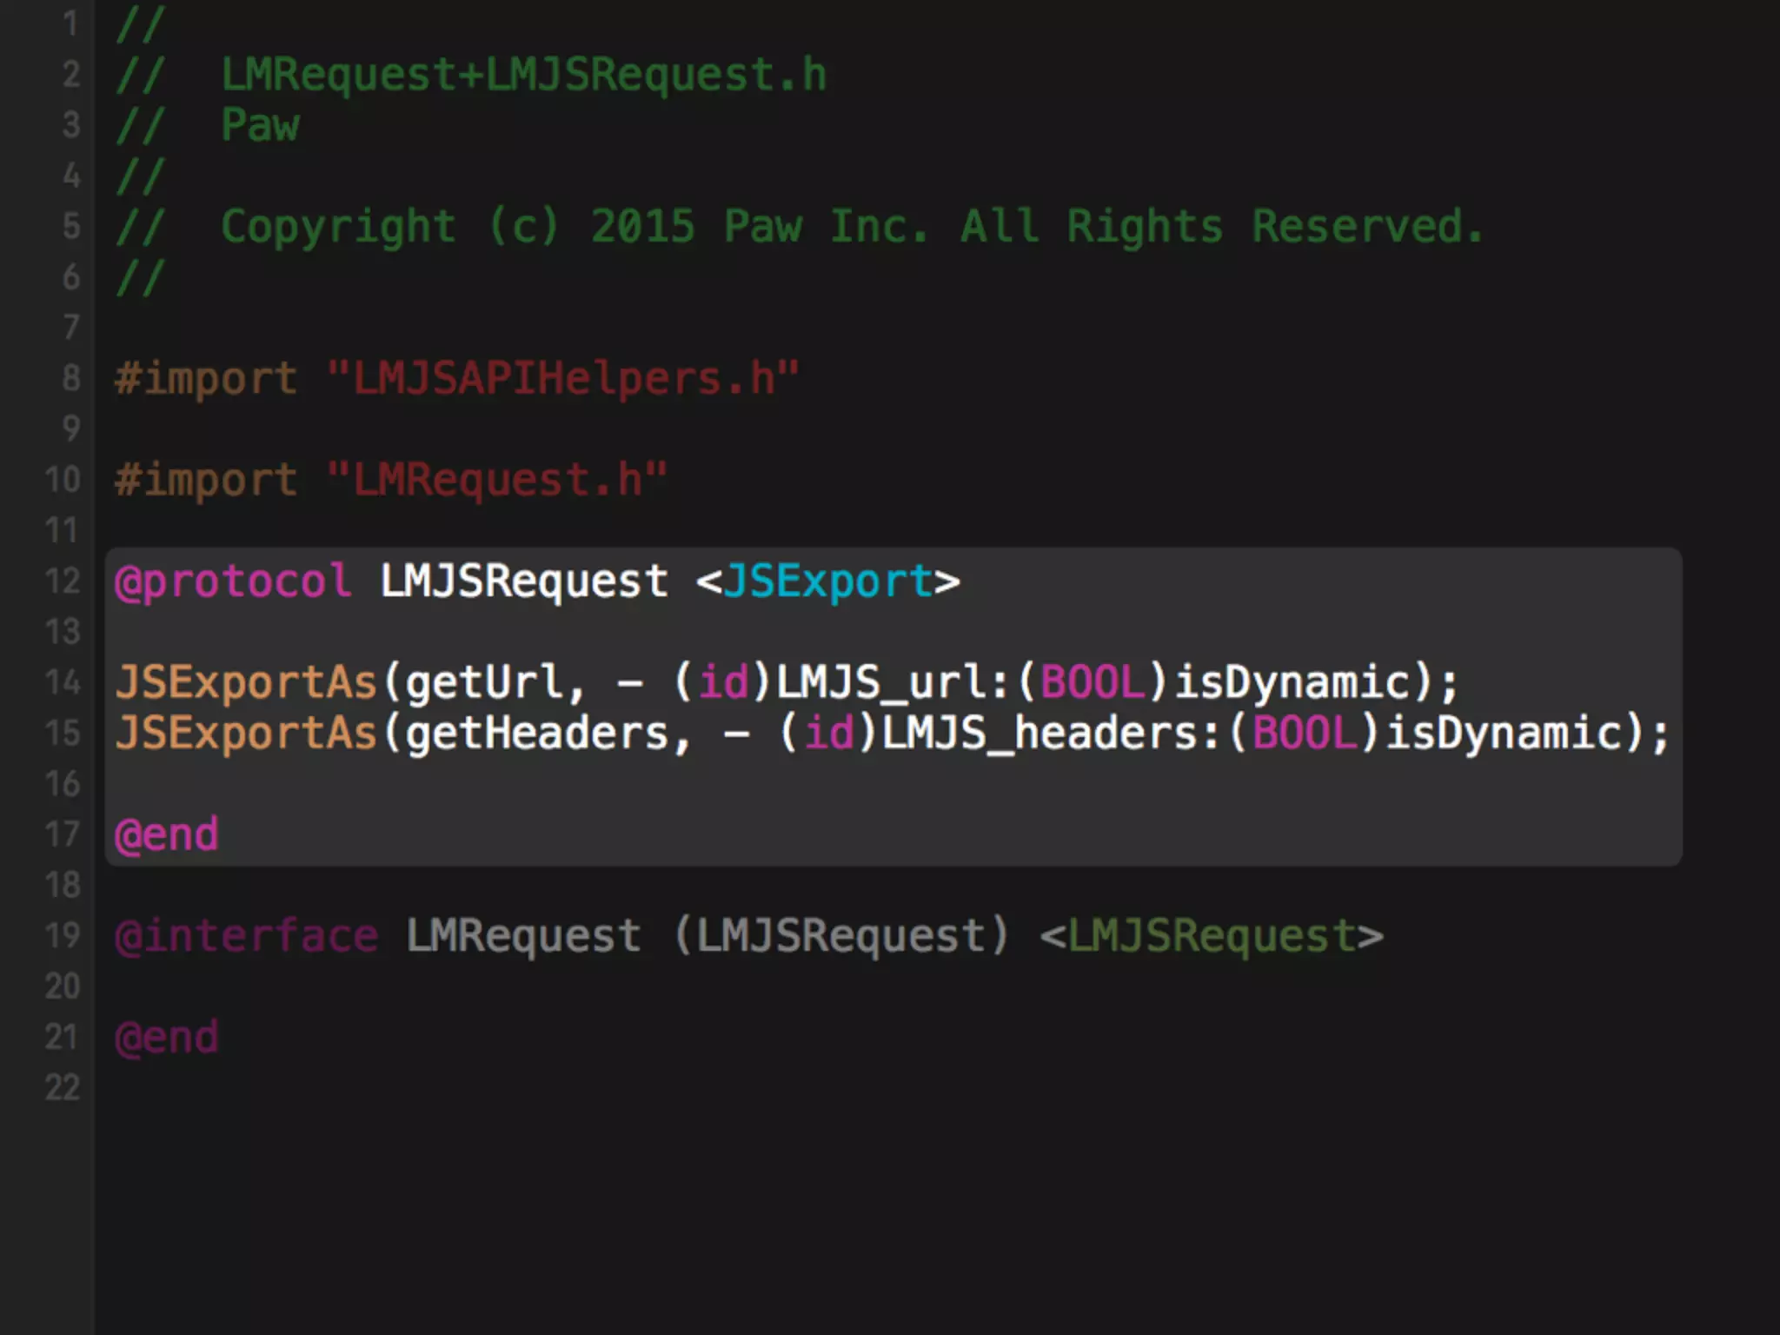This screenshot has height=1335, width=1780.
Task: Click getUrl in JSExportAs line
Action: pyautogui.click(x=485, y=682)
